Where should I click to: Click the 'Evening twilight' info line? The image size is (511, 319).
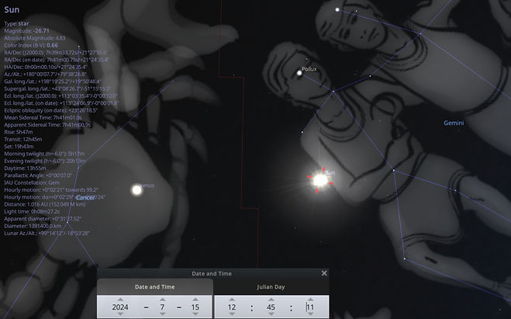pos(45,161)
